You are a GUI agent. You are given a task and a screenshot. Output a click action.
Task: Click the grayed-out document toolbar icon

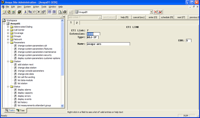[x=71, y=12]
